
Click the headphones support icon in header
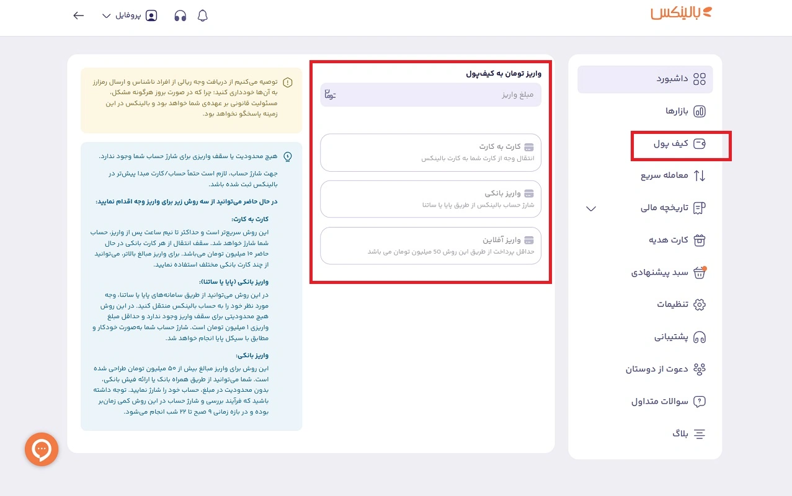(180, 16)
